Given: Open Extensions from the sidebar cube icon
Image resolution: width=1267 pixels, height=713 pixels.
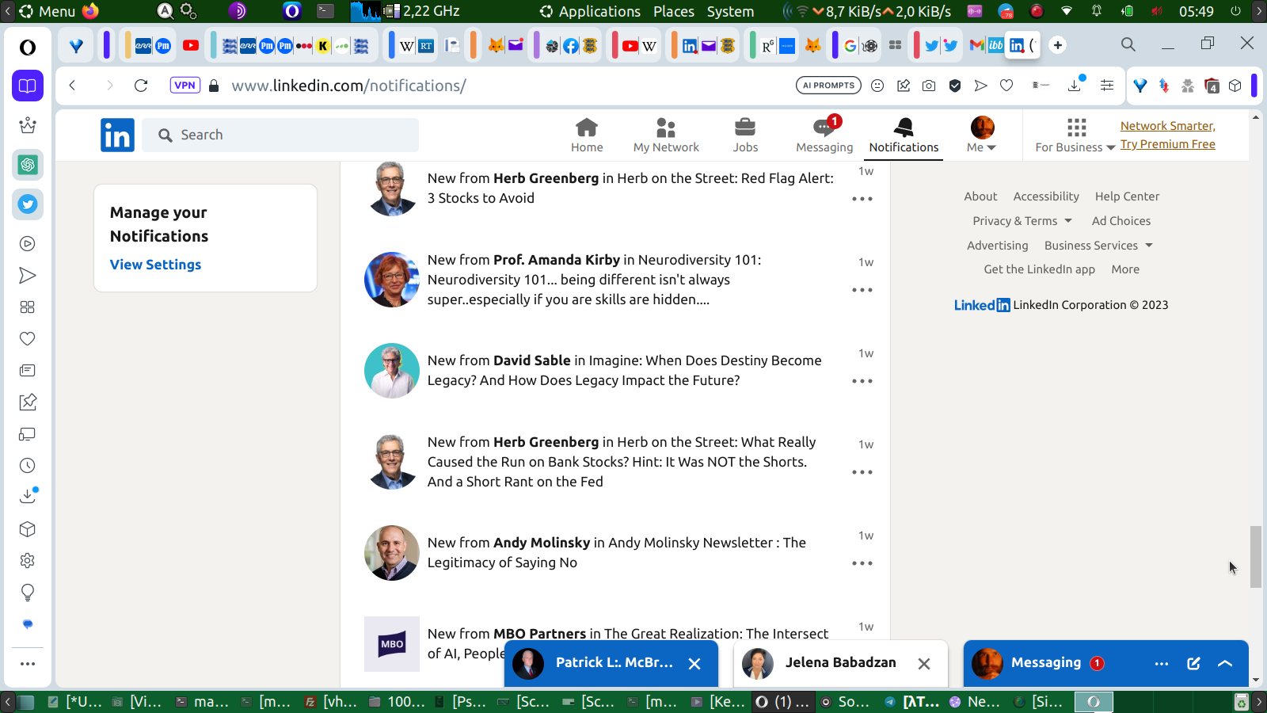Looking at the screenshot, I should pos(28,529).
